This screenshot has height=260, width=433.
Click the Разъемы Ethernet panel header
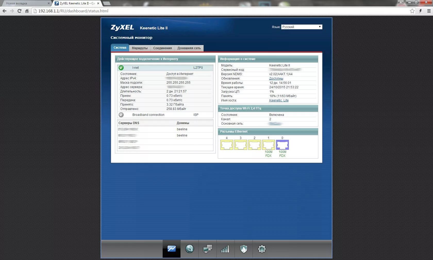(268, 132)
